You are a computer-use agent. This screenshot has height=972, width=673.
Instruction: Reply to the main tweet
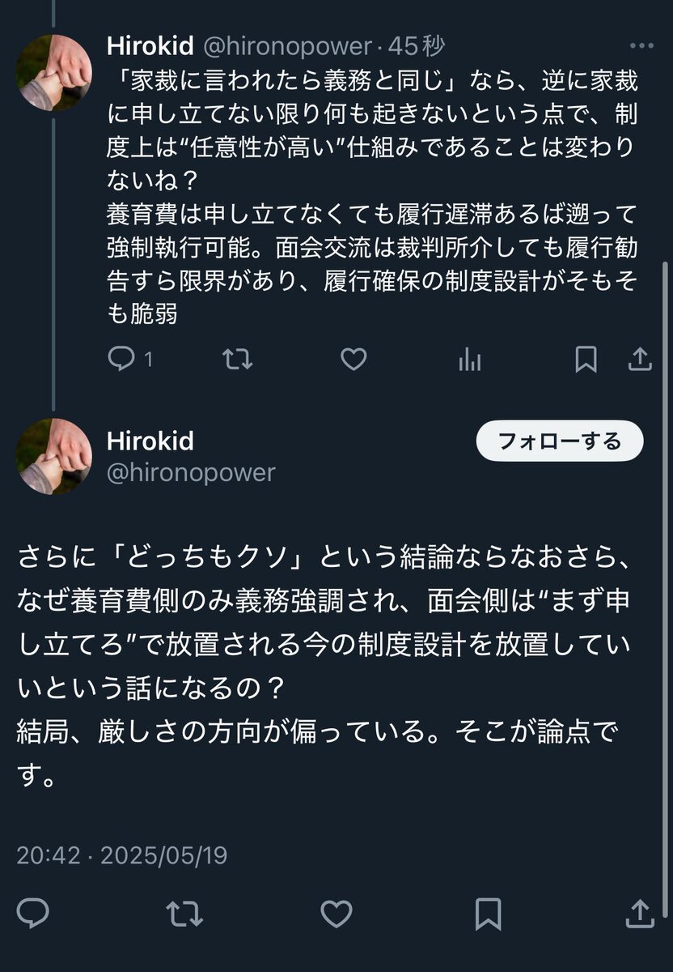33,913
